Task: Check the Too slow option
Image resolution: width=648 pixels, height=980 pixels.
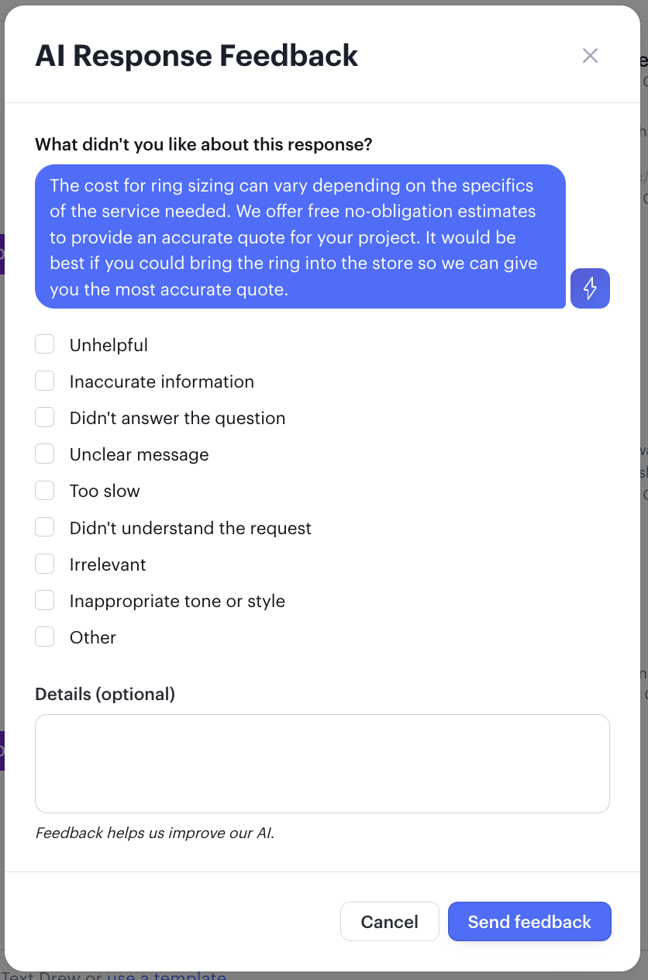Action: [44, 489]
